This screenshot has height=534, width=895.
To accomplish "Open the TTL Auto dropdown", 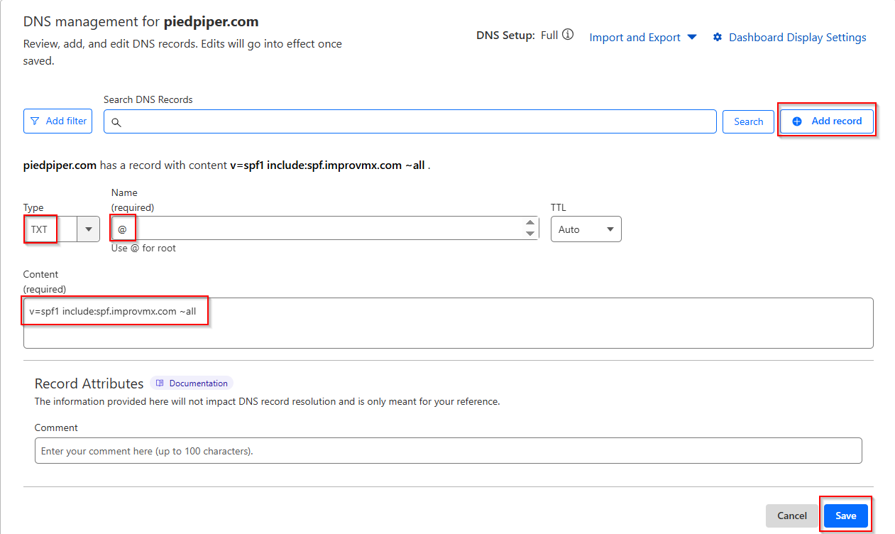I will [586, 229].
